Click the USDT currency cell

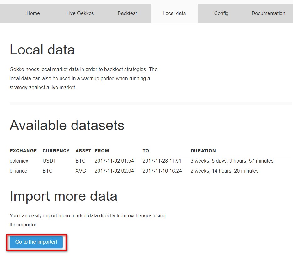[49, 161]
